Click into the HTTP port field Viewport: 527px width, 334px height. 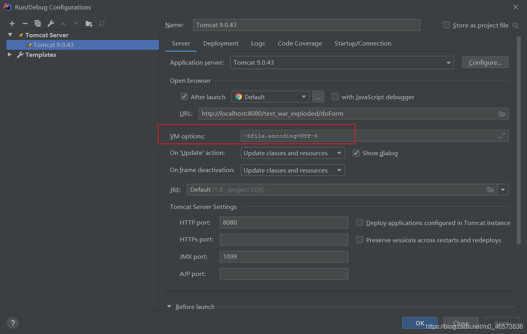tap(284, 222)
